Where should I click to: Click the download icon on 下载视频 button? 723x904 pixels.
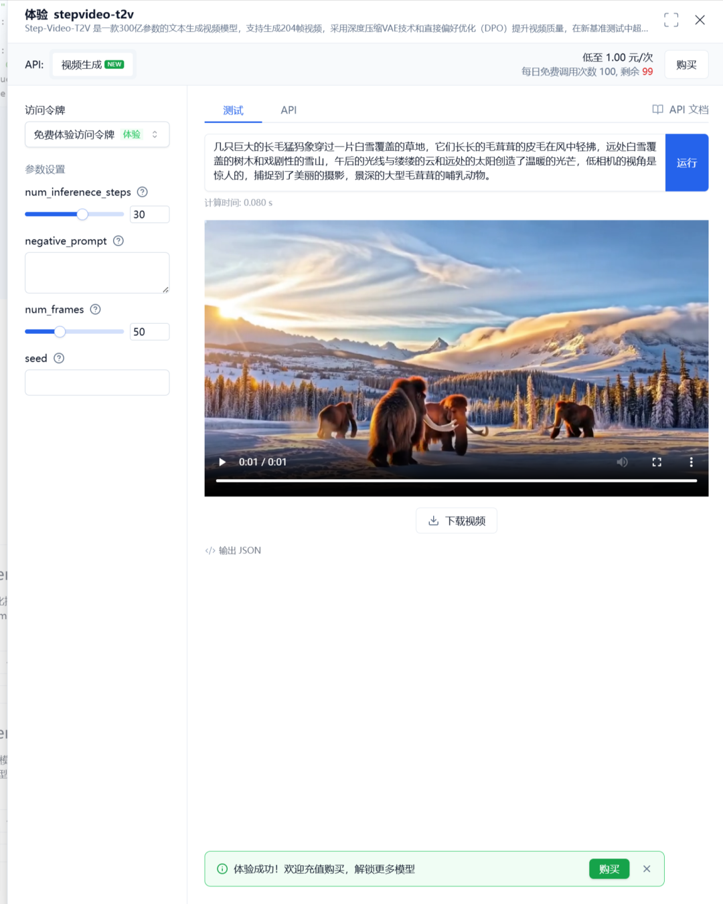(432, 520)
